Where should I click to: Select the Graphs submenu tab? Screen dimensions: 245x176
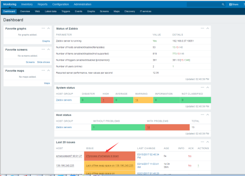91,11
